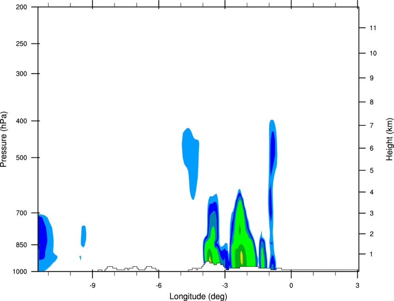Click the 2 km height label

(372, 234)
